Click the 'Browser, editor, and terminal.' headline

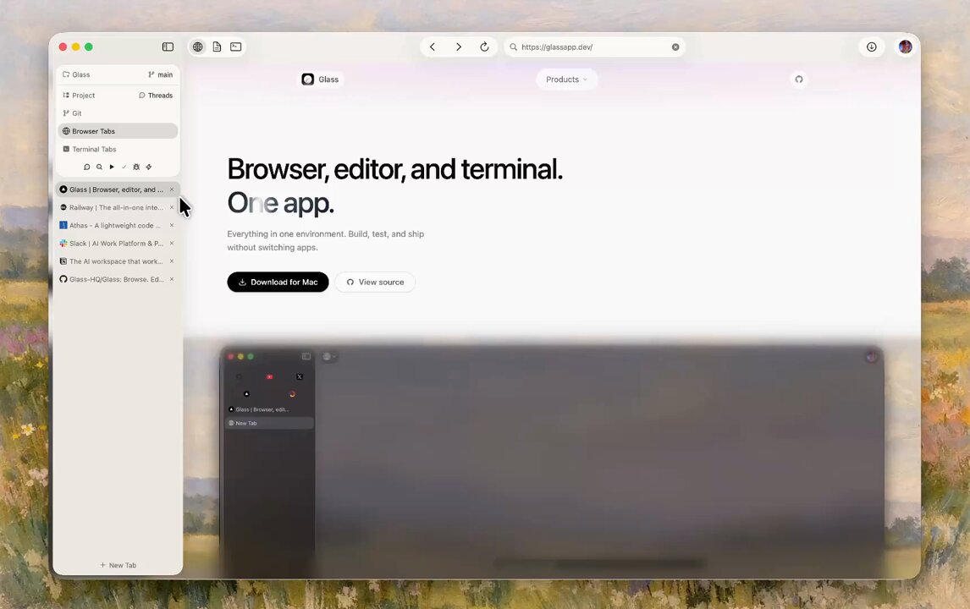pos(394,169)
